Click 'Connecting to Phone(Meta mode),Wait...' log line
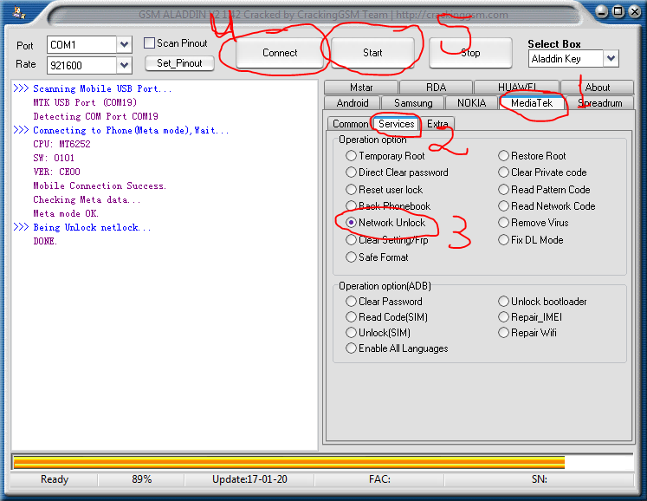 pyautogui.click(x=131, y=131)
